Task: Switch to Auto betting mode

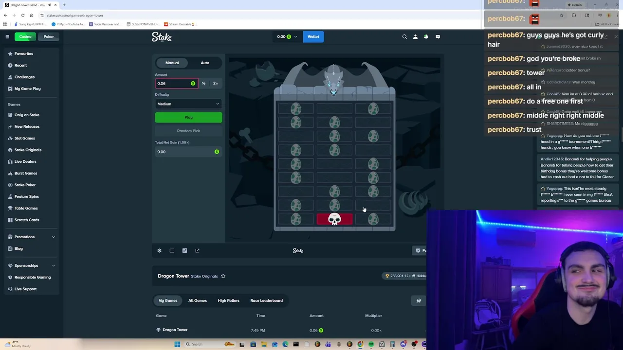Action: point(205,63)
